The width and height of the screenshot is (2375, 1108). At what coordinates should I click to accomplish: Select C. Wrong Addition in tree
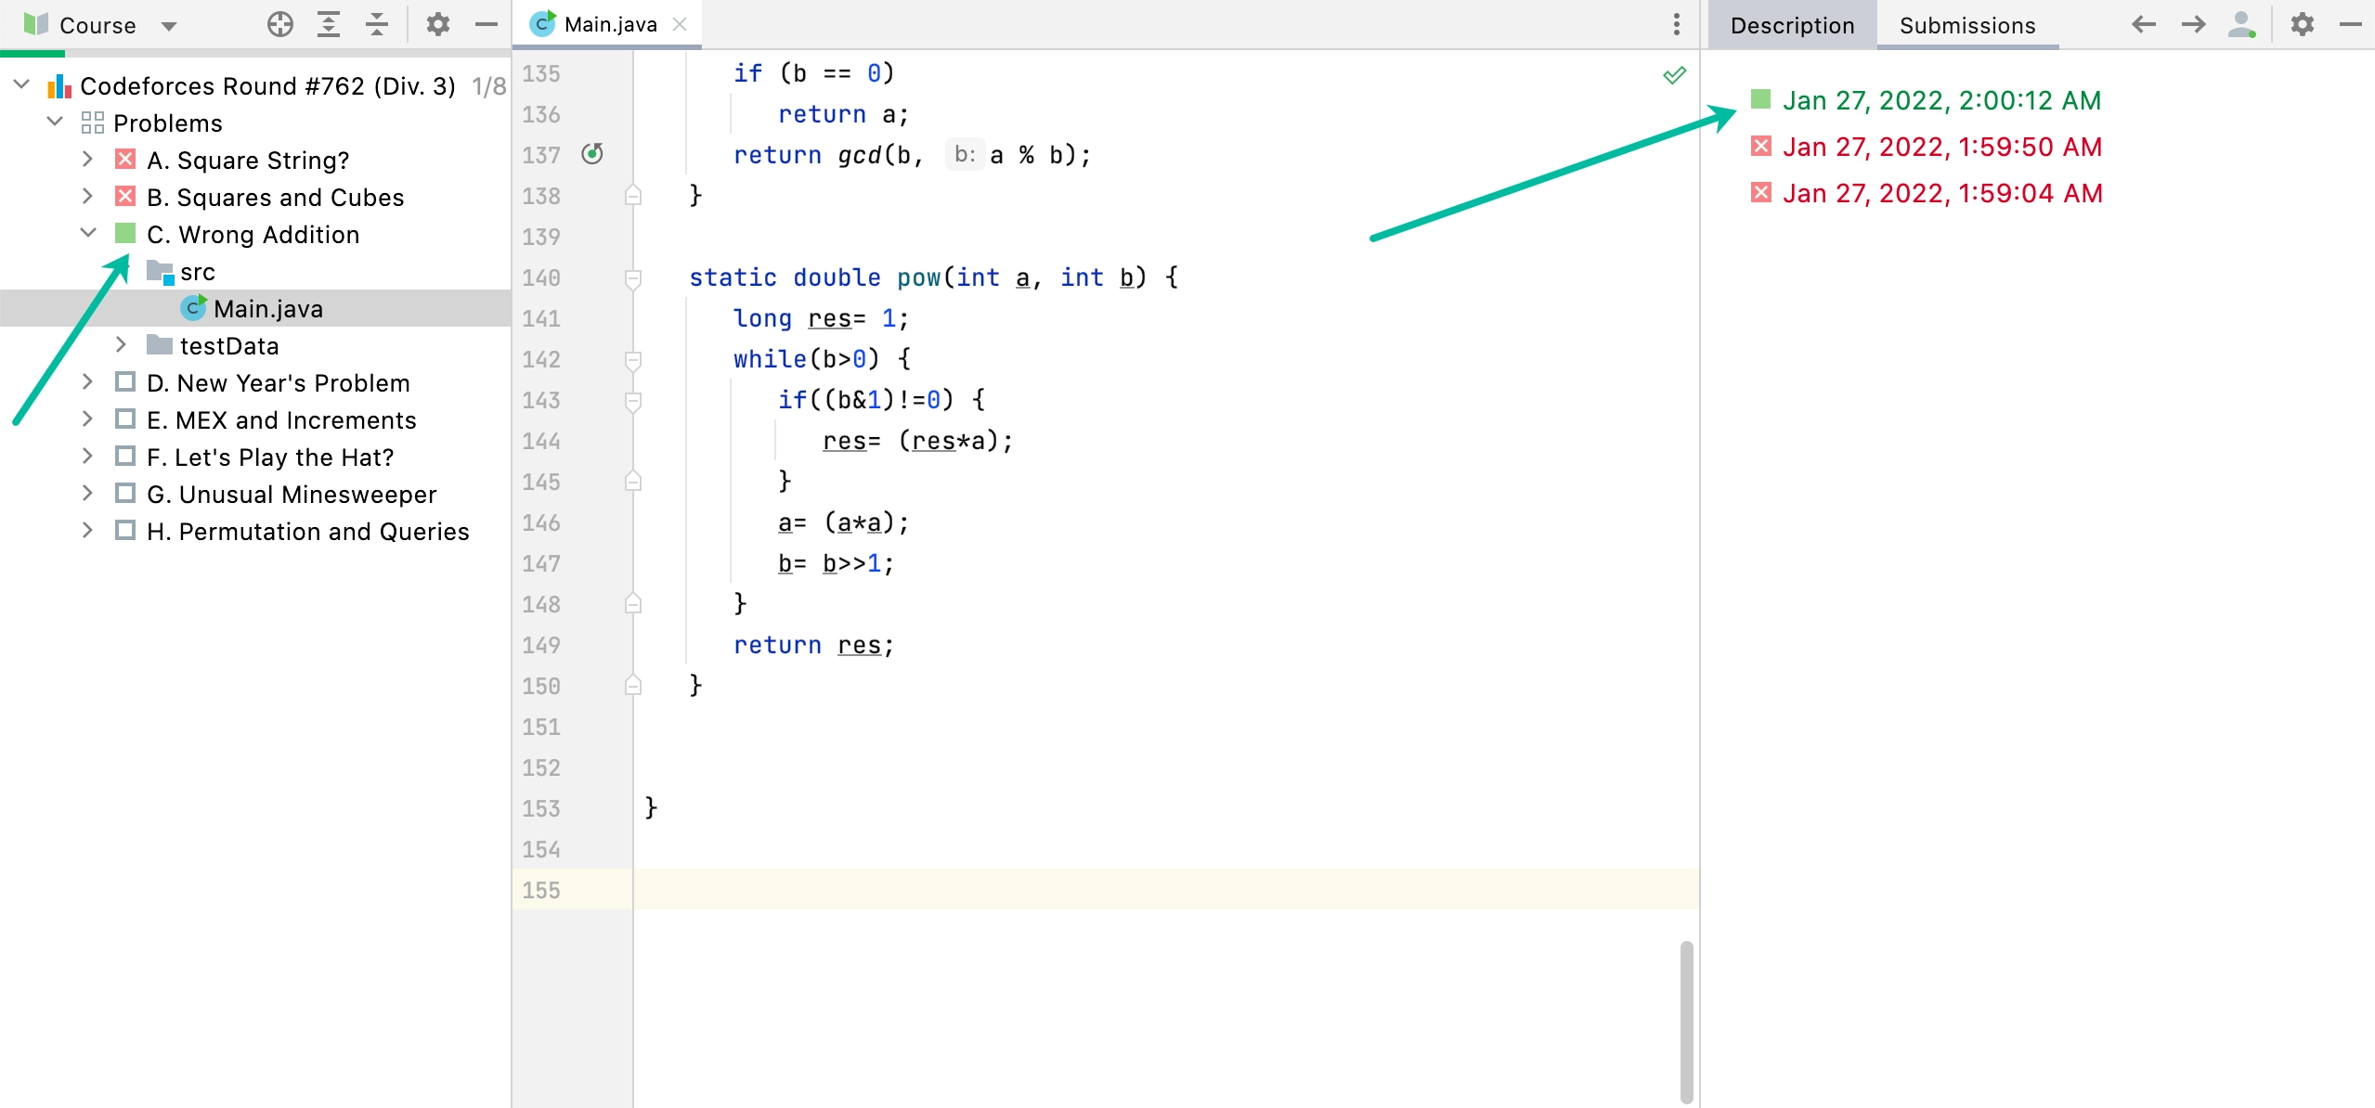(253, 234)
